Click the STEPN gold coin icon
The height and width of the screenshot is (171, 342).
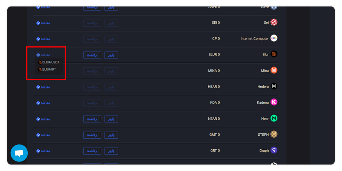tap(274, 135)
